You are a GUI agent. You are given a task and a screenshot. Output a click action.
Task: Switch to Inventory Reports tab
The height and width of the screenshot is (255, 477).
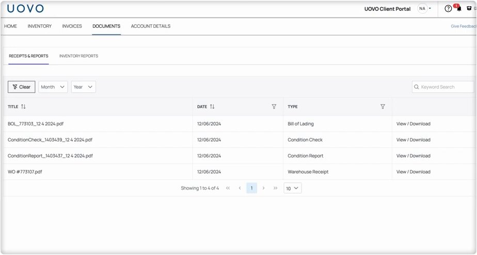click(x=78, y=56)
